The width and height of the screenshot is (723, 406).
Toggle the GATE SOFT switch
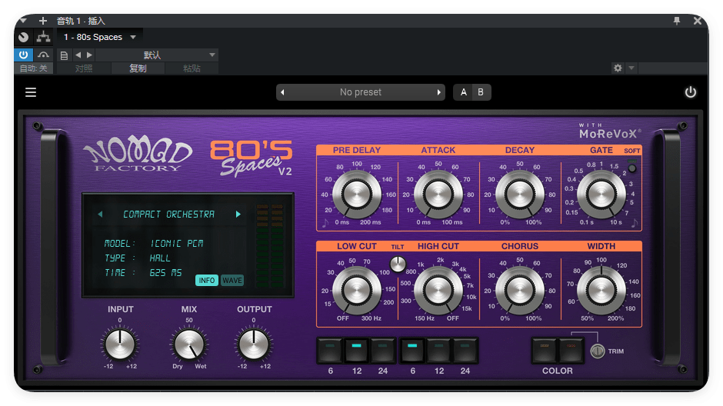pos(632,168)
